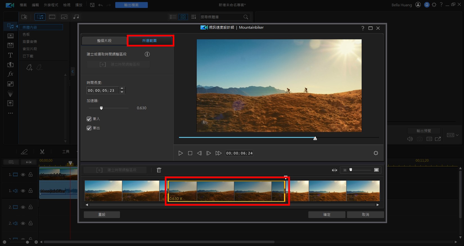464x246 pixels.
Task: Undo the last action in the main toolbar
Action: pyautogui.click(x=100, y=5)
